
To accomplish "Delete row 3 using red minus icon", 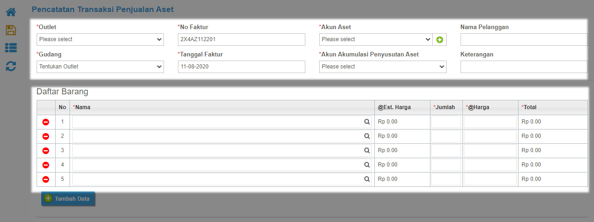I will (46, 151).
